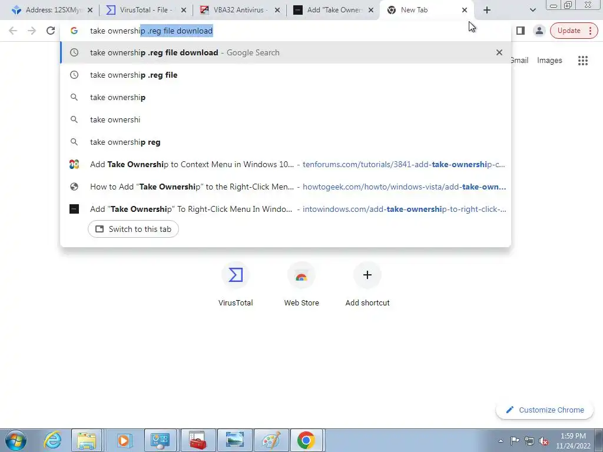This screenshot has width=603, height=452.
Task: Open the Google apps grid
Action: click(x=582, y=61)
